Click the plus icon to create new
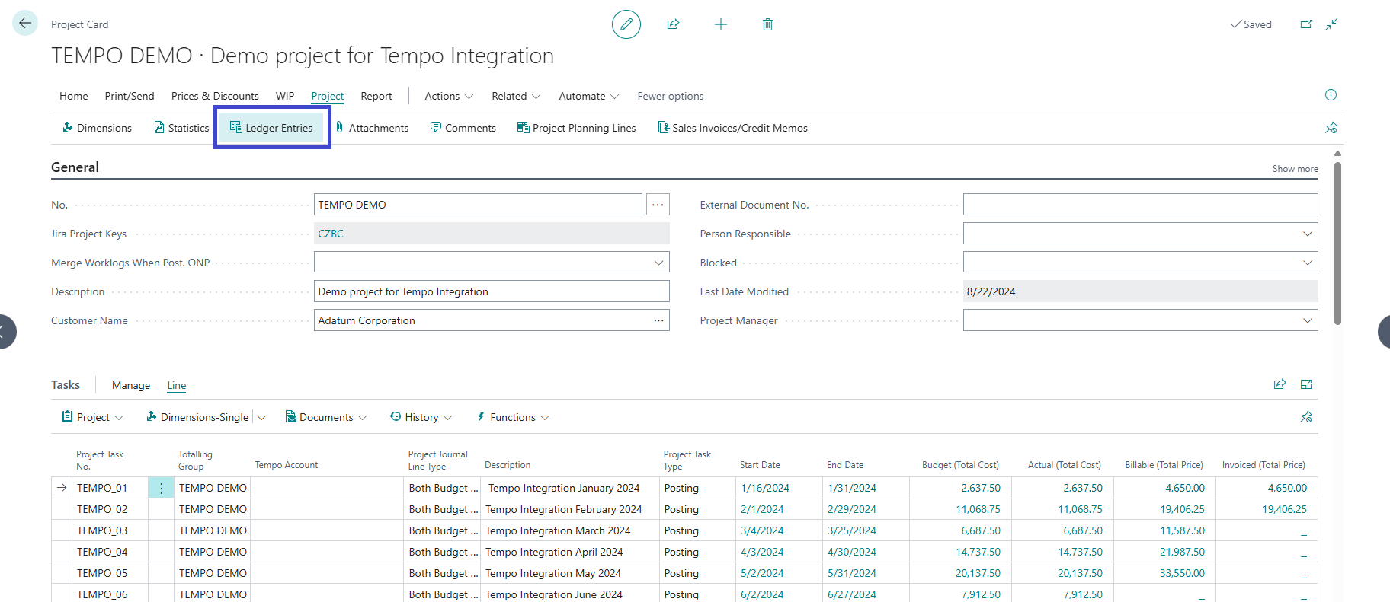Viewport: 1390px width, 602px height. pyautogui.click(x=720, y=24)
